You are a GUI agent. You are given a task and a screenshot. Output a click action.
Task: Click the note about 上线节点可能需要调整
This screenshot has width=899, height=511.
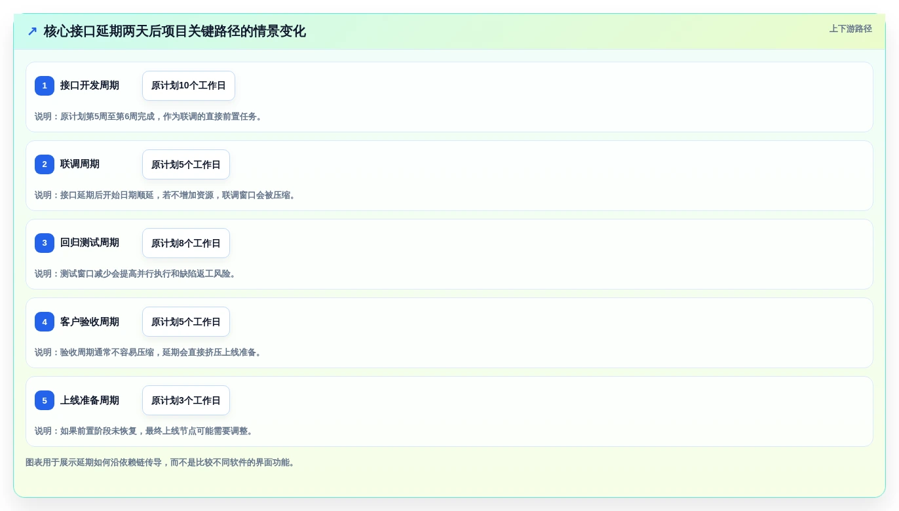coord(145,431)
